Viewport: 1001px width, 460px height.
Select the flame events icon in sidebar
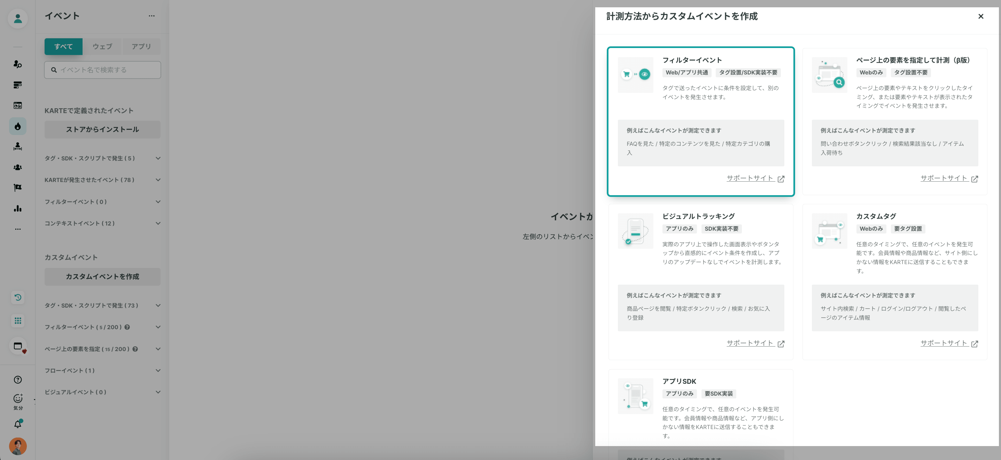click(x=17, y=126)
